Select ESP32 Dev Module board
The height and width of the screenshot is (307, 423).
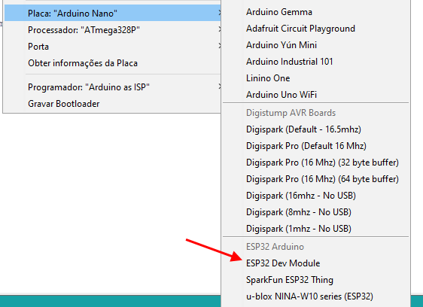[315, 263]
